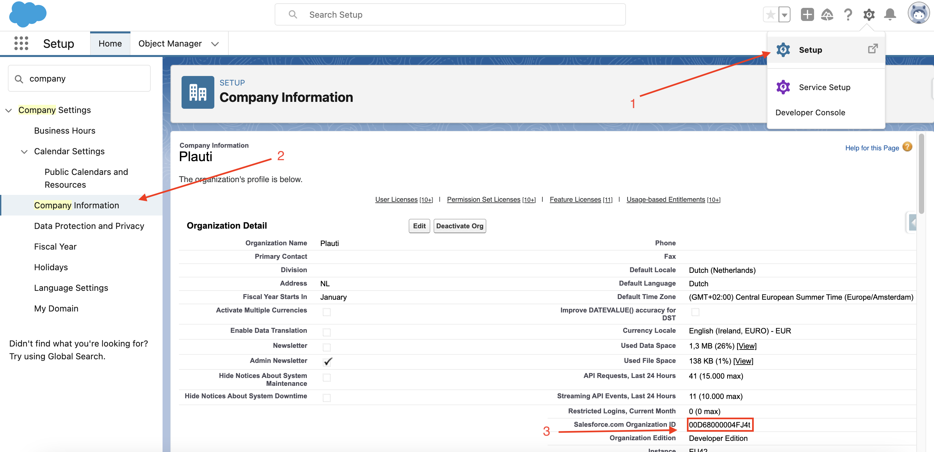Open the Trailhead guidance icon
This screenshot has height=452, width=934.
click(827, 15)
